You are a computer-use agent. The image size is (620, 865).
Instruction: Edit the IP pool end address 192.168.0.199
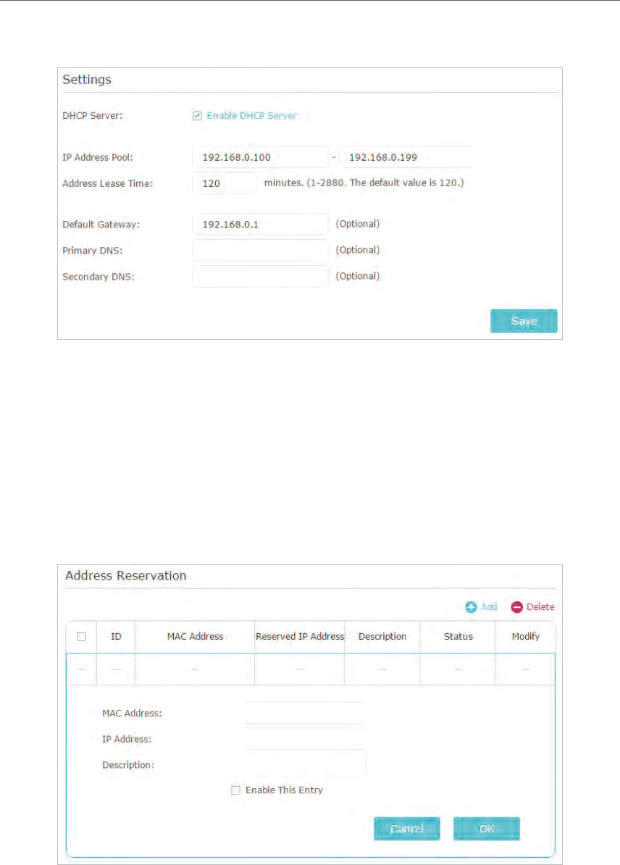(406, 157)
